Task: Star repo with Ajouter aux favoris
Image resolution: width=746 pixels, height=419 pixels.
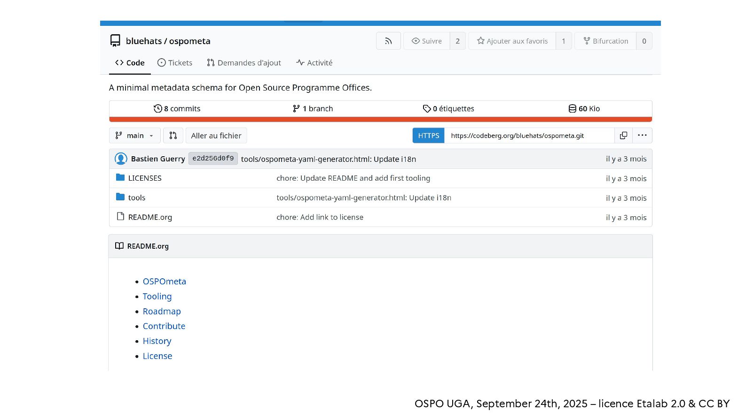Action: (512, 41)
